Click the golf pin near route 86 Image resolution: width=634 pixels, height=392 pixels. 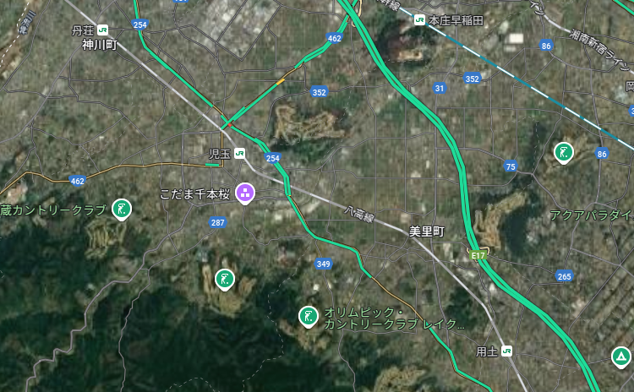pyautogui.click(x=563, y=153)
